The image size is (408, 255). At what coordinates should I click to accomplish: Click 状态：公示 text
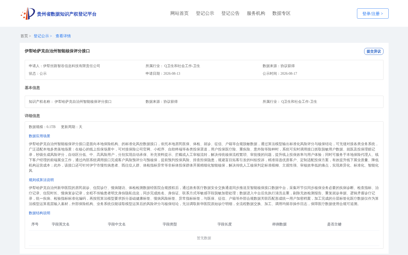pos(38,73)
